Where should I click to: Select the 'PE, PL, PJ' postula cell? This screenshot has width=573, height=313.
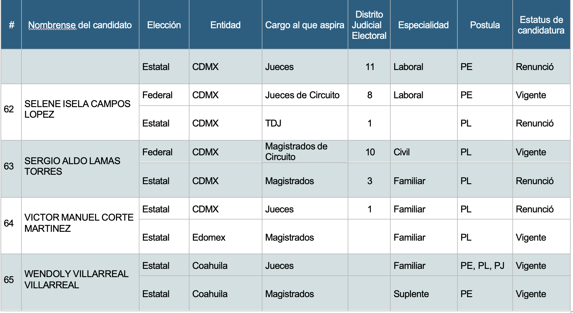tap(485, 265)
